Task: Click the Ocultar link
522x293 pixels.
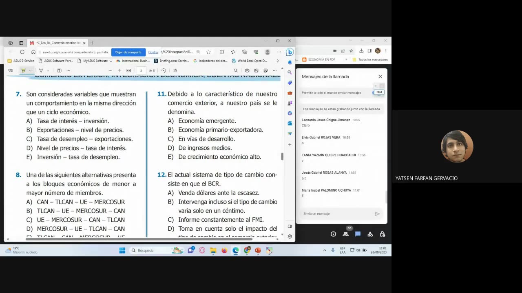Action: pos(153,52)
